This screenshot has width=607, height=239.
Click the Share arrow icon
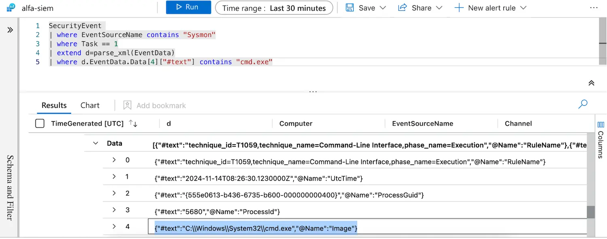click(402, 8)
